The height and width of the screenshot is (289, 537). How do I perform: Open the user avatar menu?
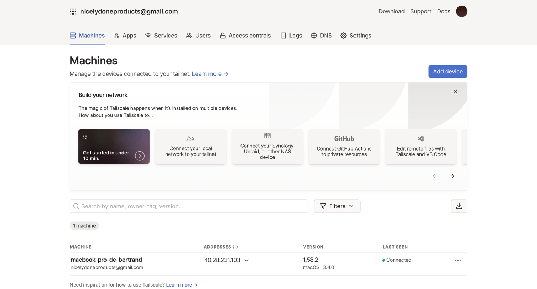[x=461, y=11]
